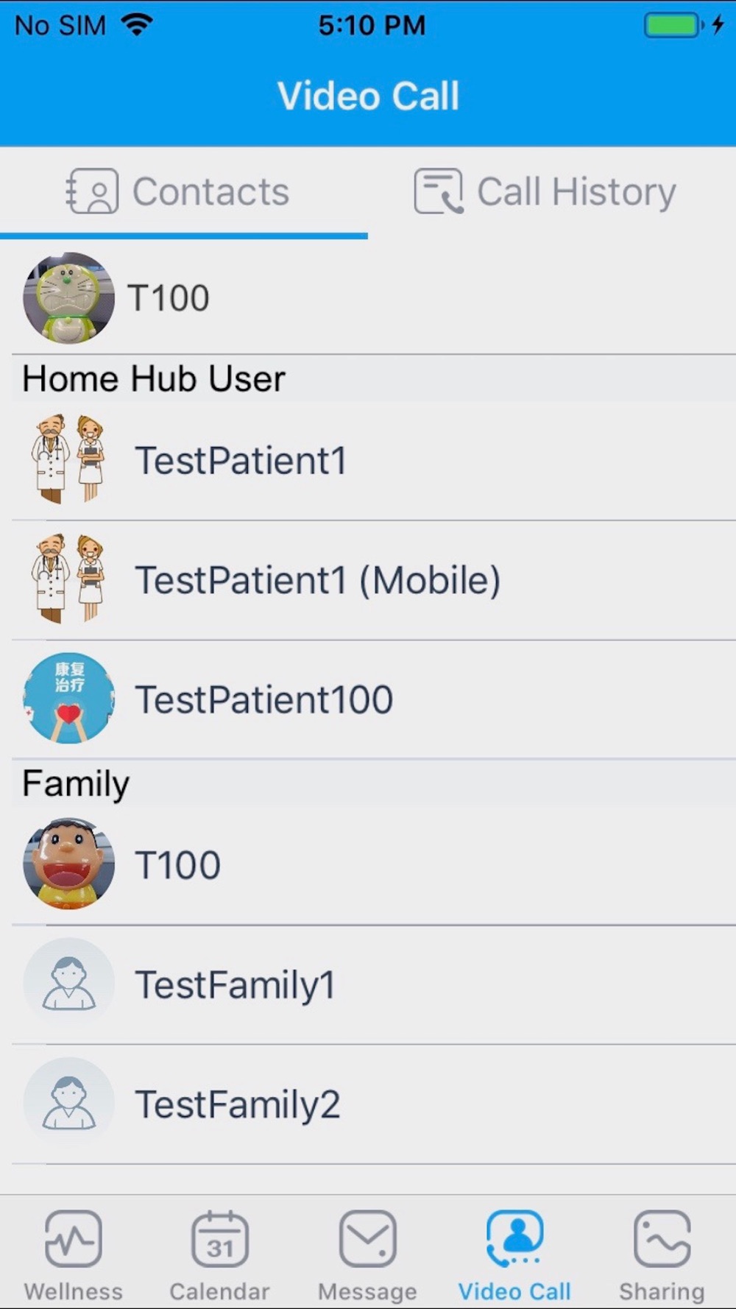
Task: Switch to the Call History tab
Action: 576,192
